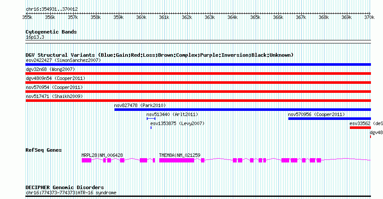Image resolution: width=383 pixels, height=199 pixels.
Task: Click the chr16:354931..370012 region label
Action: pyautogui.click(x=52, y=9)
